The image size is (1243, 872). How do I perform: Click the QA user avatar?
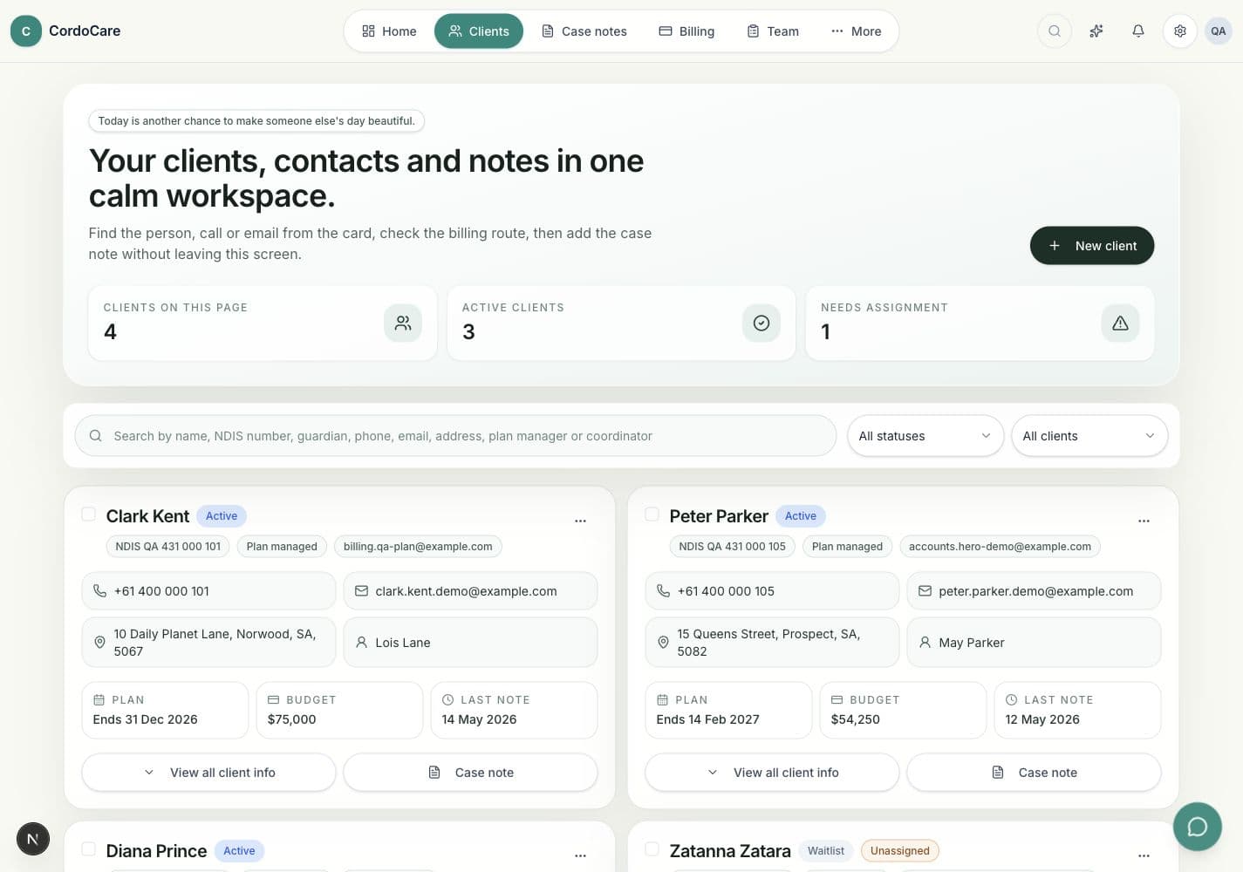tap(1219, 31)
